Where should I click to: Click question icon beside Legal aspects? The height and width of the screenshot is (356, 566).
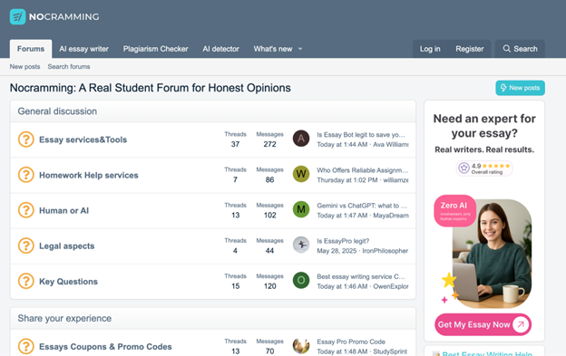[x=26, y=245]
